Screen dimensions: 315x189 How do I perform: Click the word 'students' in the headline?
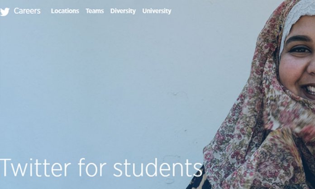coord(157,168)
